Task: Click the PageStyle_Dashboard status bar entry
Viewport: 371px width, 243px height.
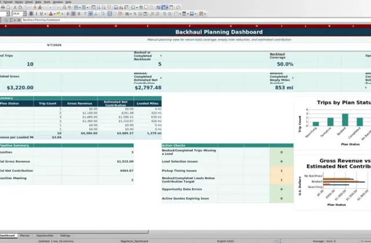Action: pyautogui.click(x=134, y=241)
